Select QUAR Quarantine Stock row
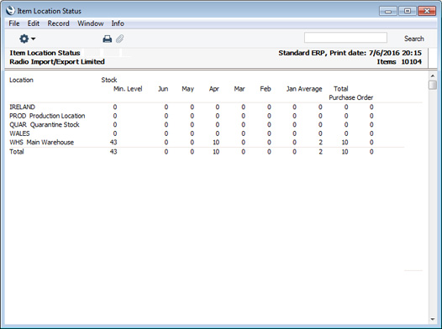 click(x=192, y=125)
